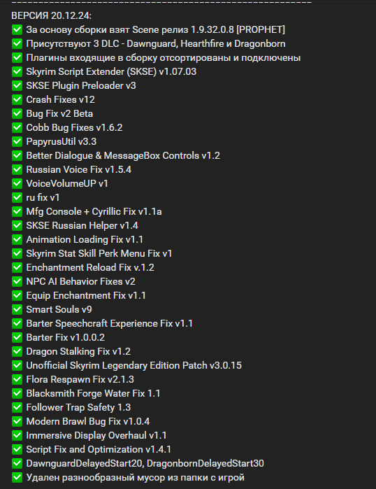Click the 'Follower Trap Safety 1.3' text

tap(78, 407)
